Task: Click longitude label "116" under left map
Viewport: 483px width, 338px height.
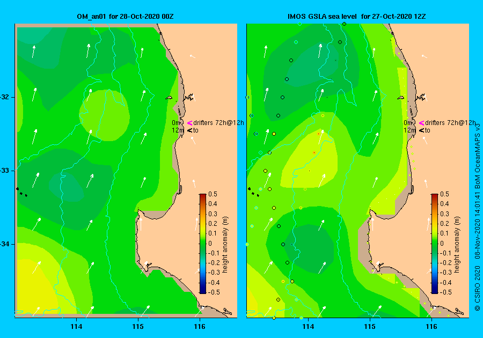Action: coord(200,327)
